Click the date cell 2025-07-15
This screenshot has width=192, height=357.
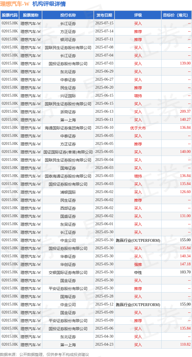click(104, 23)
